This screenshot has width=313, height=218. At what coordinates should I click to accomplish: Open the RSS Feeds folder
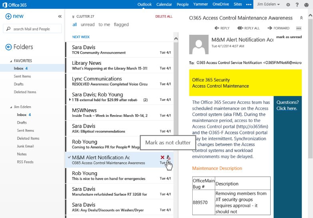(25, 162)
